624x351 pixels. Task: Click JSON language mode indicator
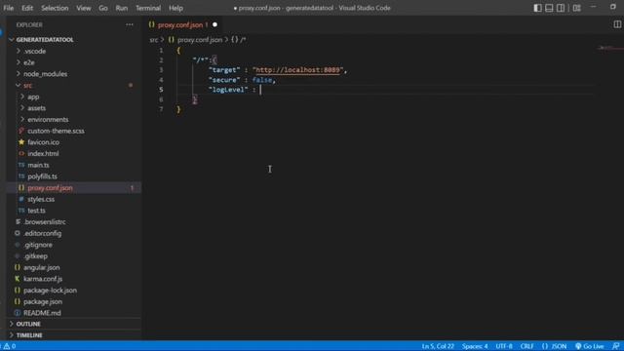click(x=554, y=346)
